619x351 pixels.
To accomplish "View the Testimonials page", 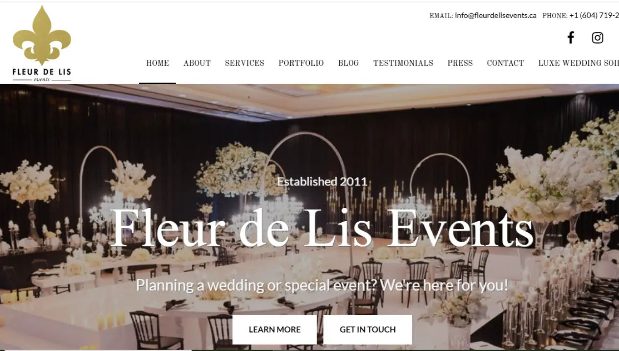I will [x=403, y=63].
